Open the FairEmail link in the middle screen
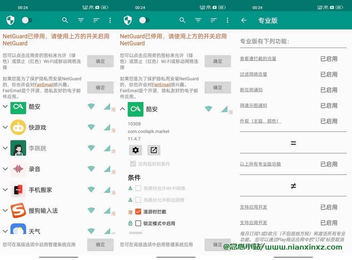This screenshot has height=260, width=352. click(x=161, y=85)
